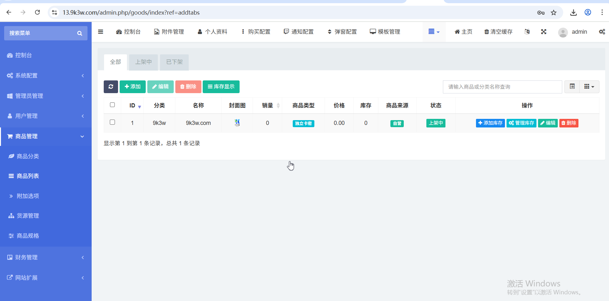
Task: Open 控制台 in the sidebar
Action: click(x=46, y=55)
